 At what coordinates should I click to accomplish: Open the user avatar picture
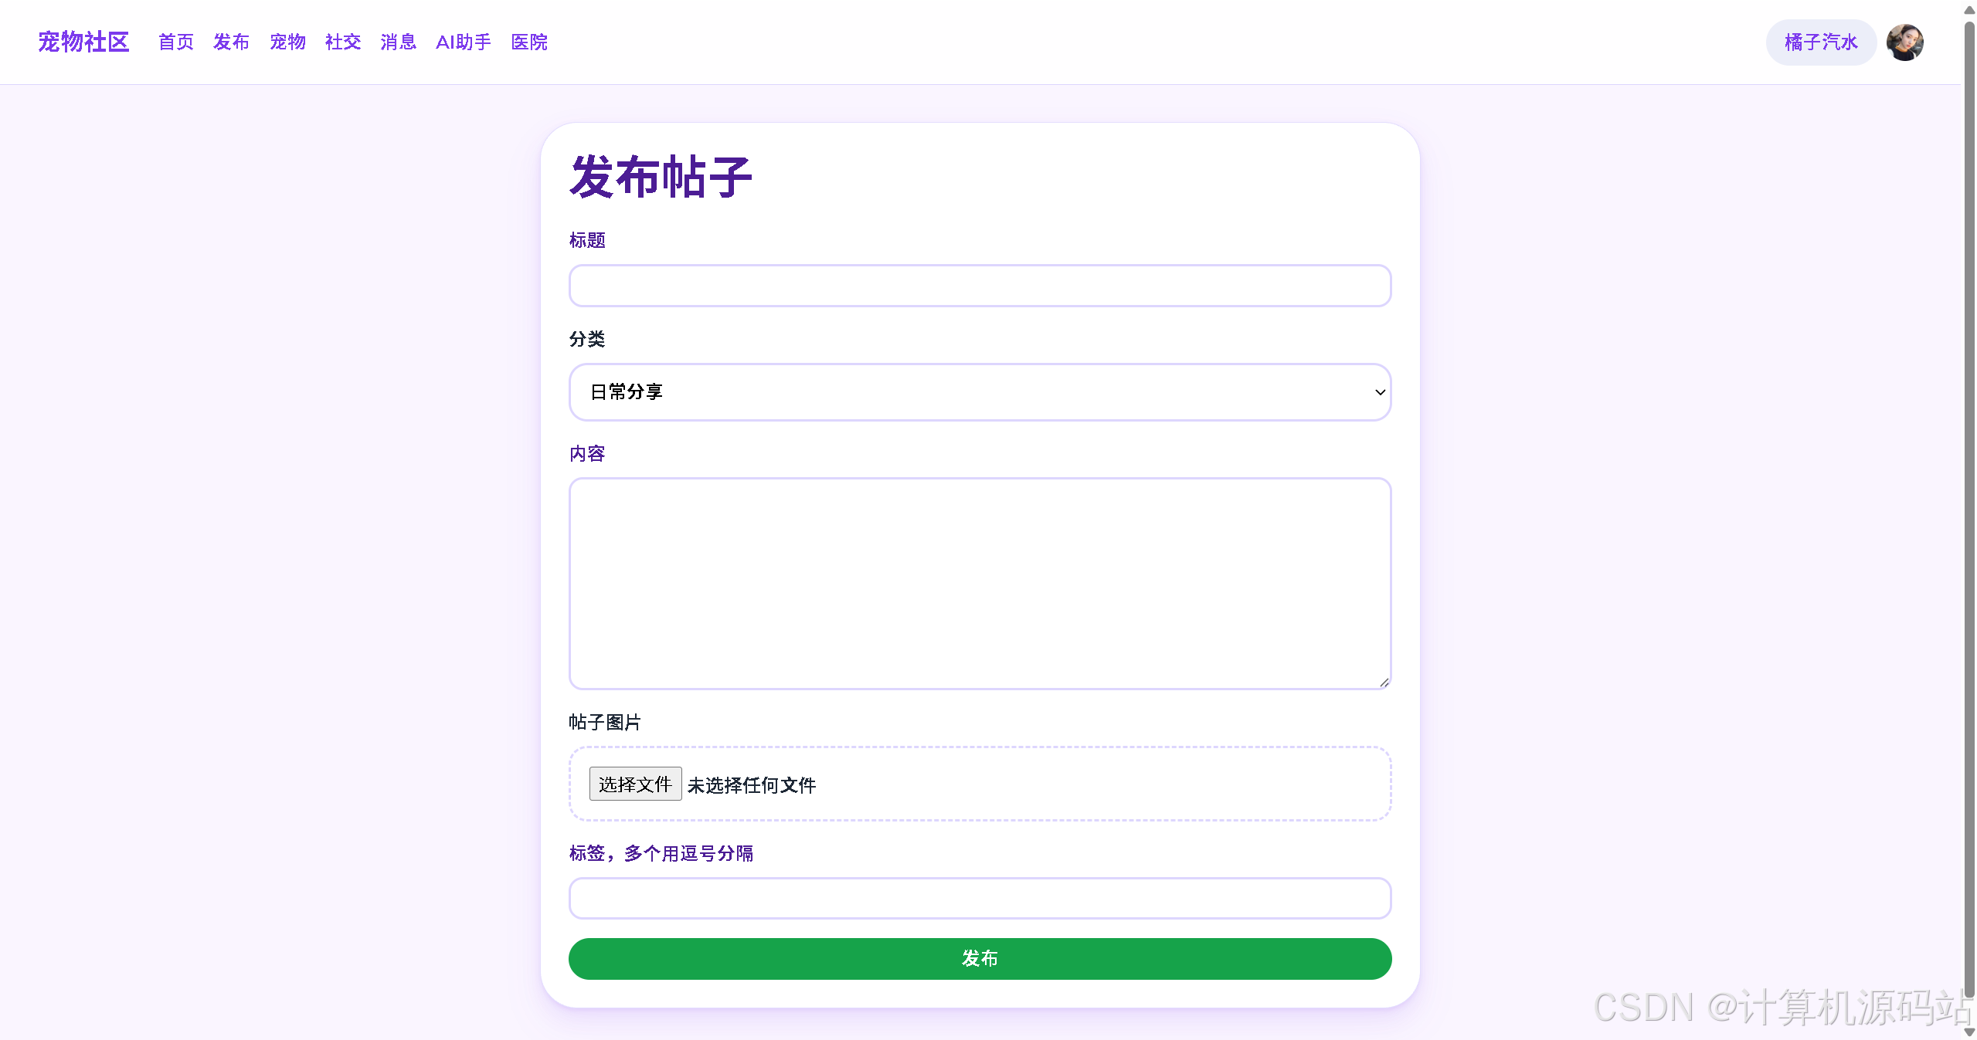(x=1905, y=42)
